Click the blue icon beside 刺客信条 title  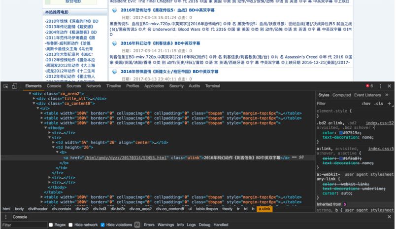coord(114,43)
